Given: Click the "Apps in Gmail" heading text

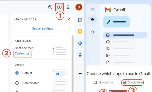Looking at the screenshot, I should [x=23, y=41].
